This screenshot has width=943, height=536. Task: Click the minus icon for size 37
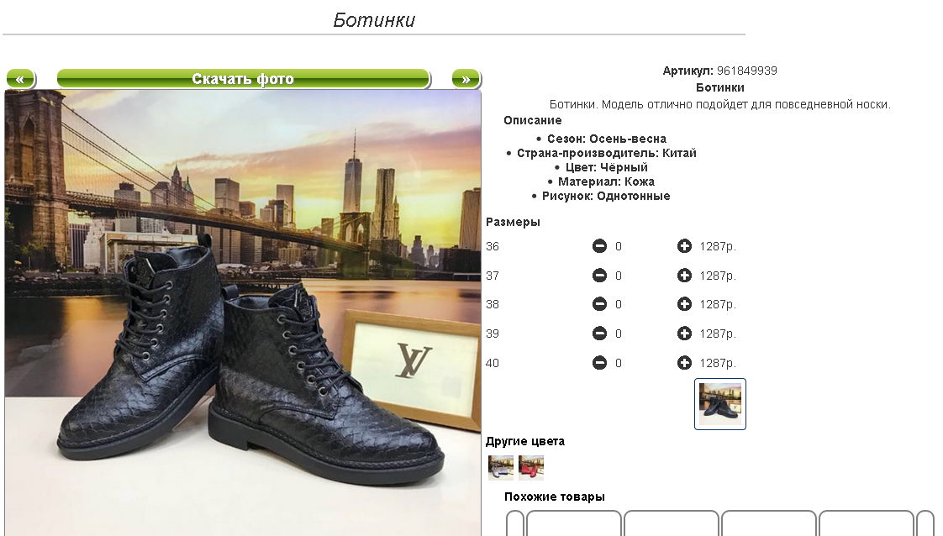click(599, 276)
